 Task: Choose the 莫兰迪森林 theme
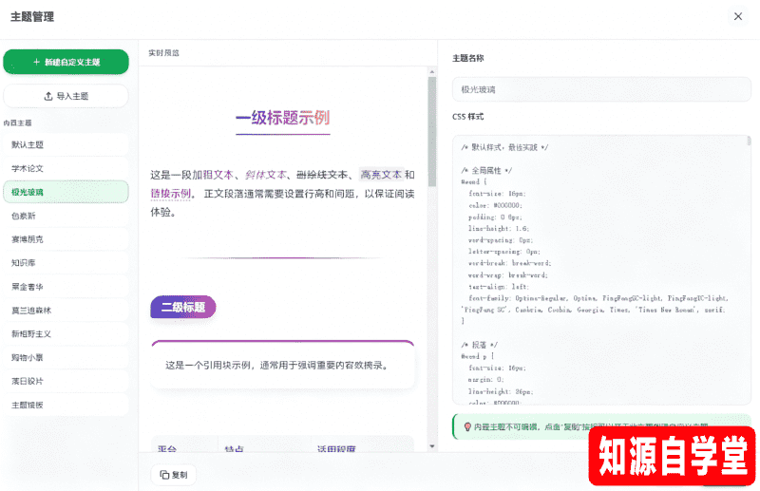[x=66, y=311]
